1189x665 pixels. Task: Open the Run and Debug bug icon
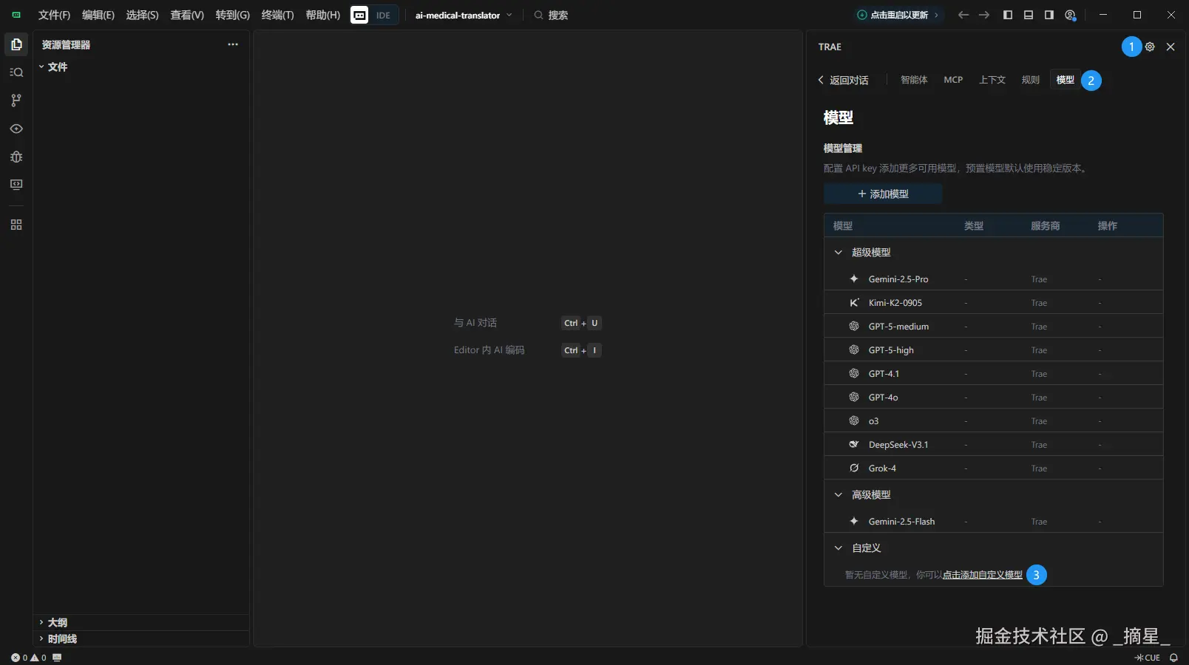pyautogui.click(x=16, y=157)
